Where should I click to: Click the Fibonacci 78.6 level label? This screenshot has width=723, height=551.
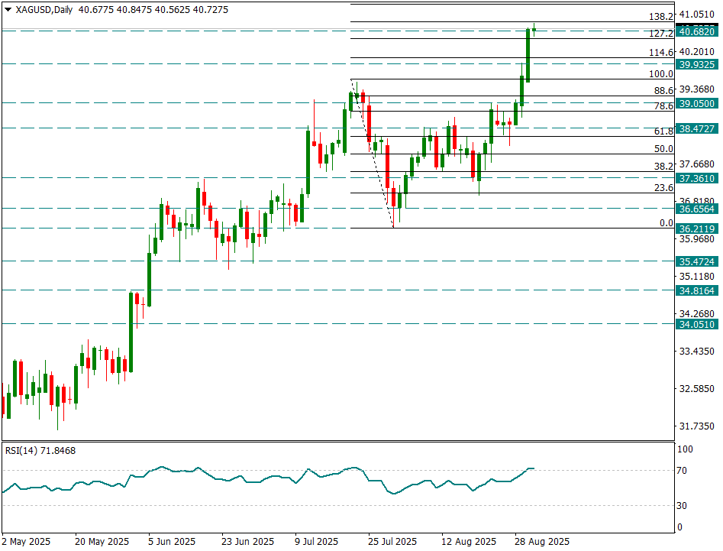pos(663,106)
